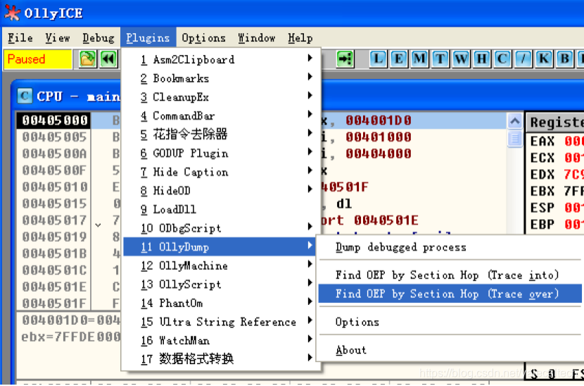Click the CPU window C icon

pos(25,96)
